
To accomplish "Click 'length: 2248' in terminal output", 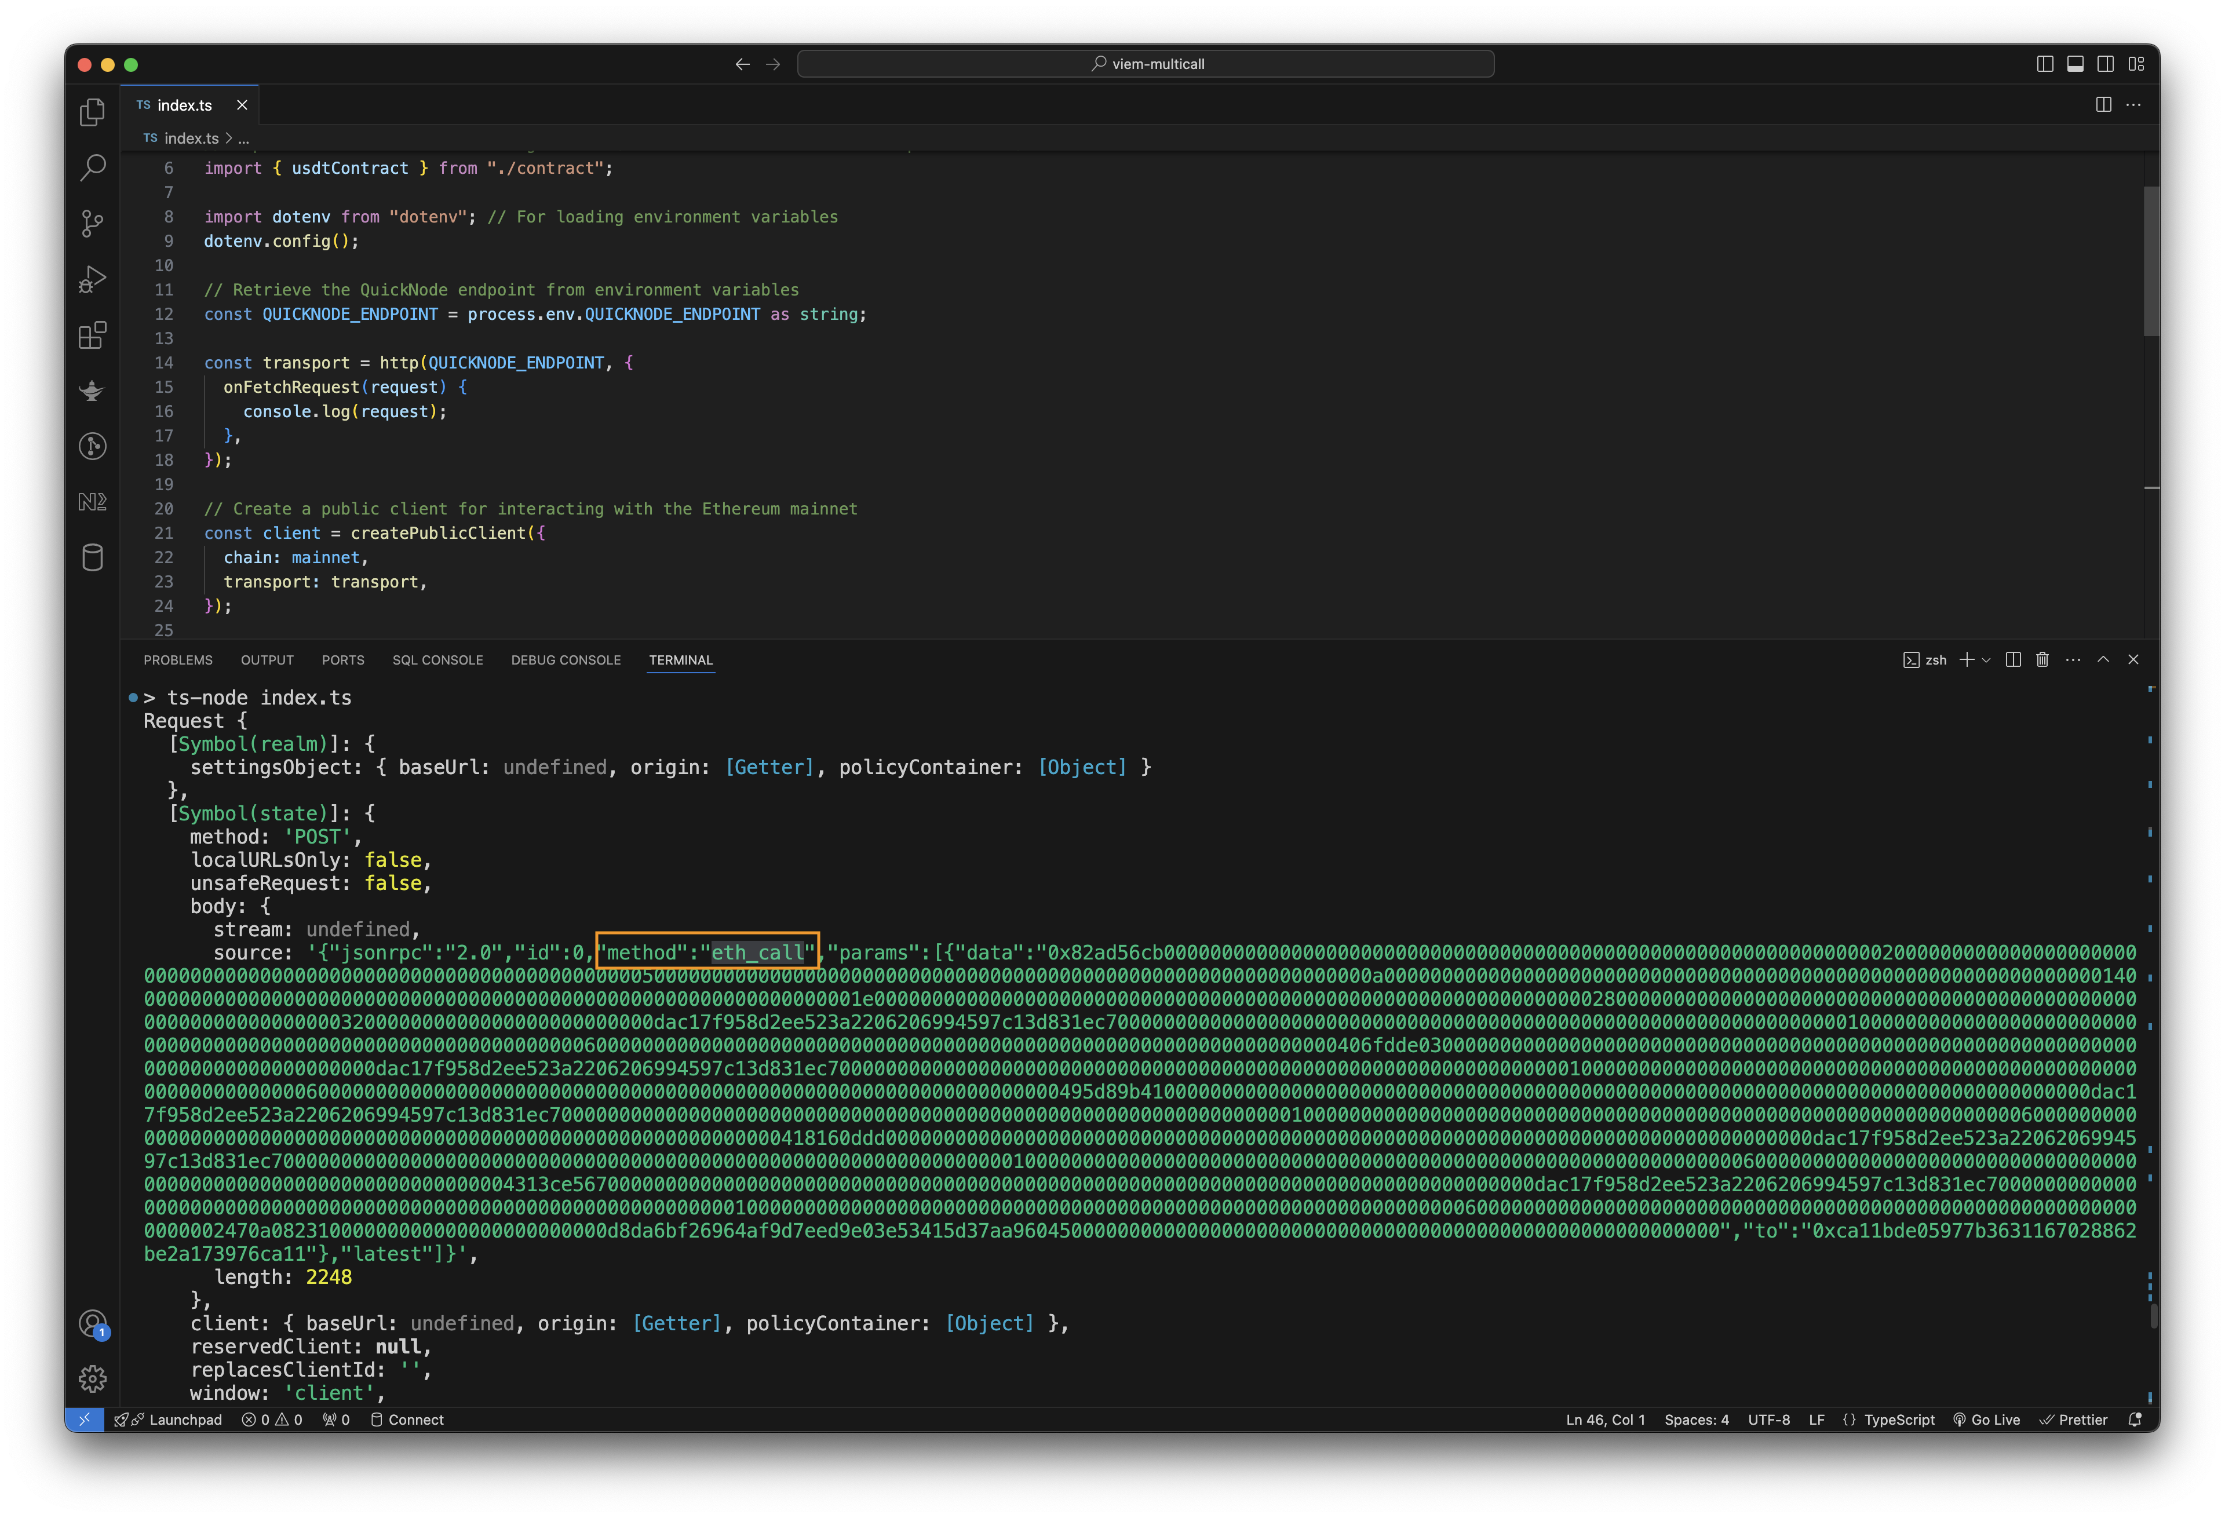I will tap(283, 1277).
